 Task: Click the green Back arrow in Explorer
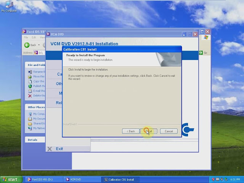click(27, 45)
